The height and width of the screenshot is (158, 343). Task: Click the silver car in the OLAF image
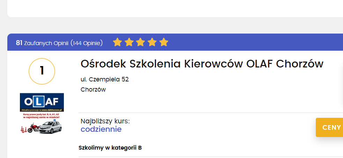click(x=51, y=128)
